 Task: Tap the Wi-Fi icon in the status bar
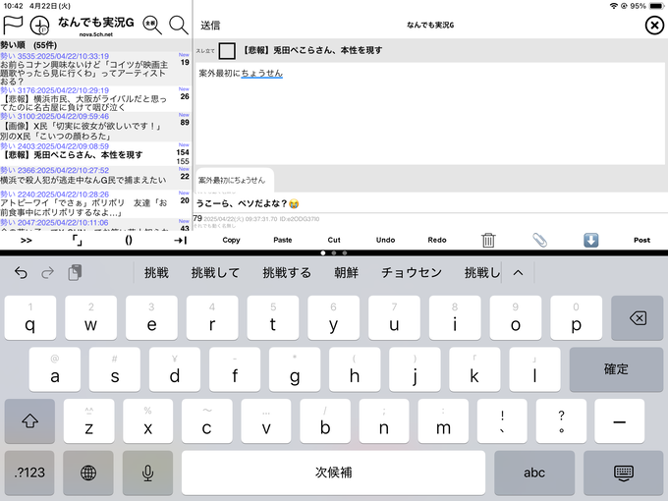pyautogui.click(x=613, y=6)
